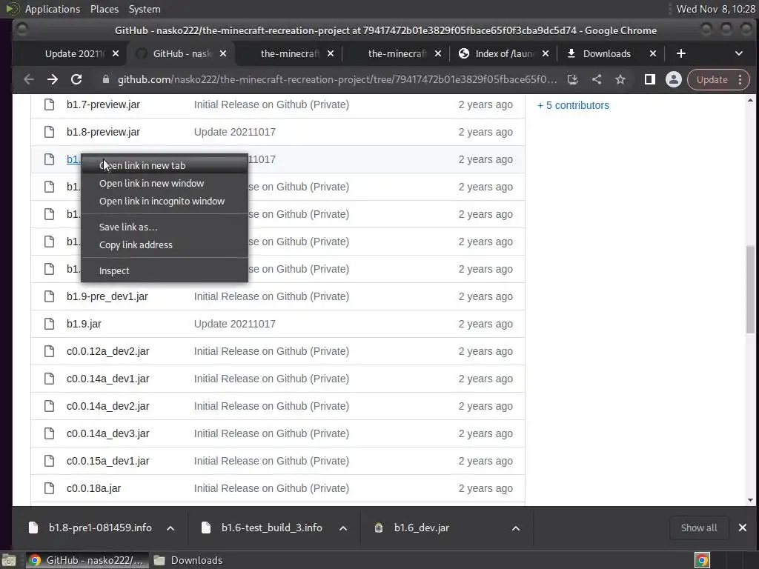The width and height of the screenshot is (759, 569).
Task: Switch to Downloads window in taskbar
Action: pos(189,560)
